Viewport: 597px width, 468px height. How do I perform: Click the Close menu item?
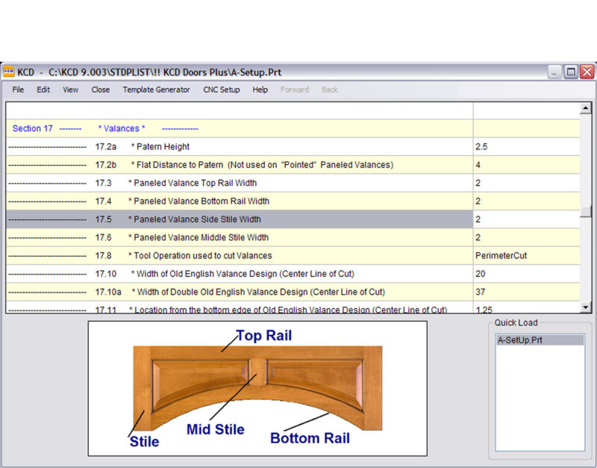click(x=101, y=90)
